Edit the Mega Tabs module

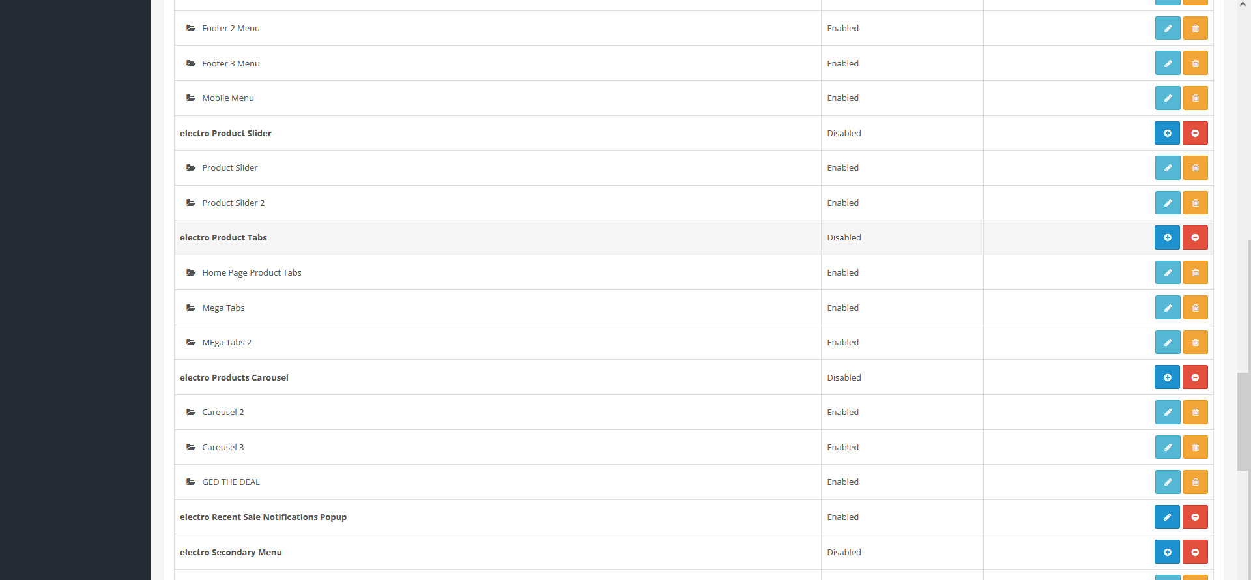click(1167, 308)
